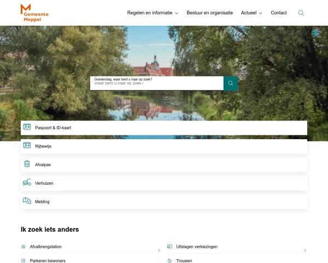Open the Trouwen link
Image resolution: width=328 pixels, height=263 pixels.
(184, 261)
